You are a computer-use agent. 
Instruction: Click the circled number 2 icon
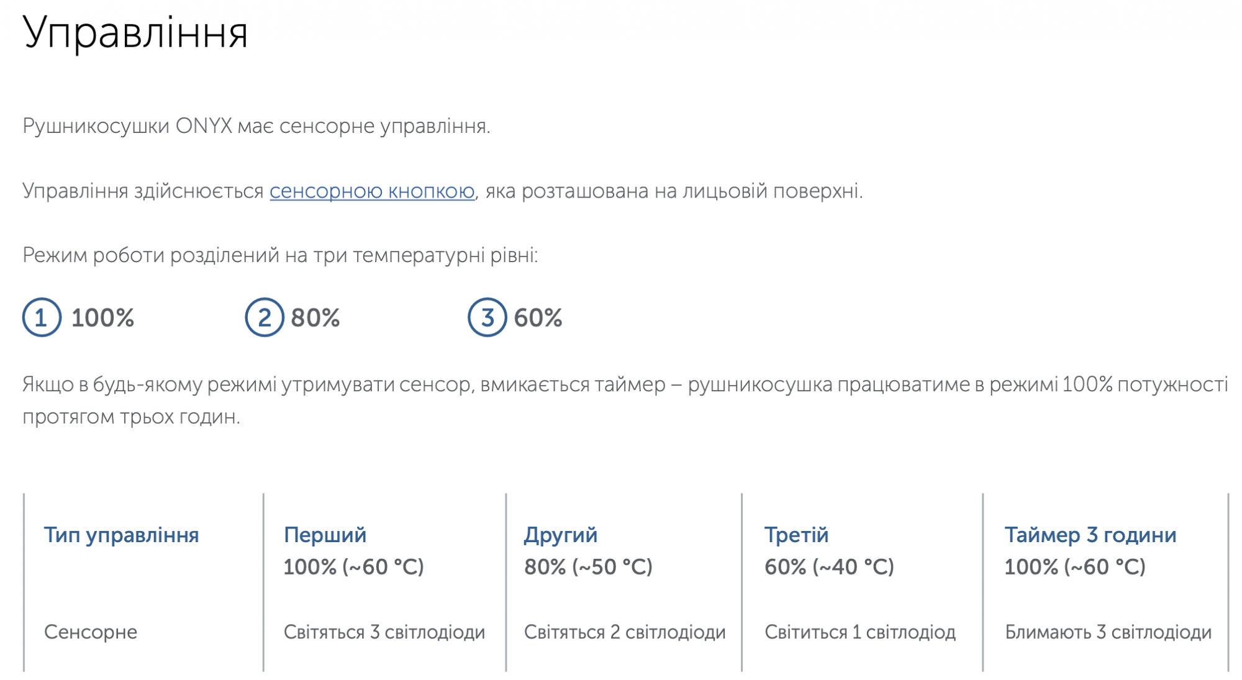(265, 317)
